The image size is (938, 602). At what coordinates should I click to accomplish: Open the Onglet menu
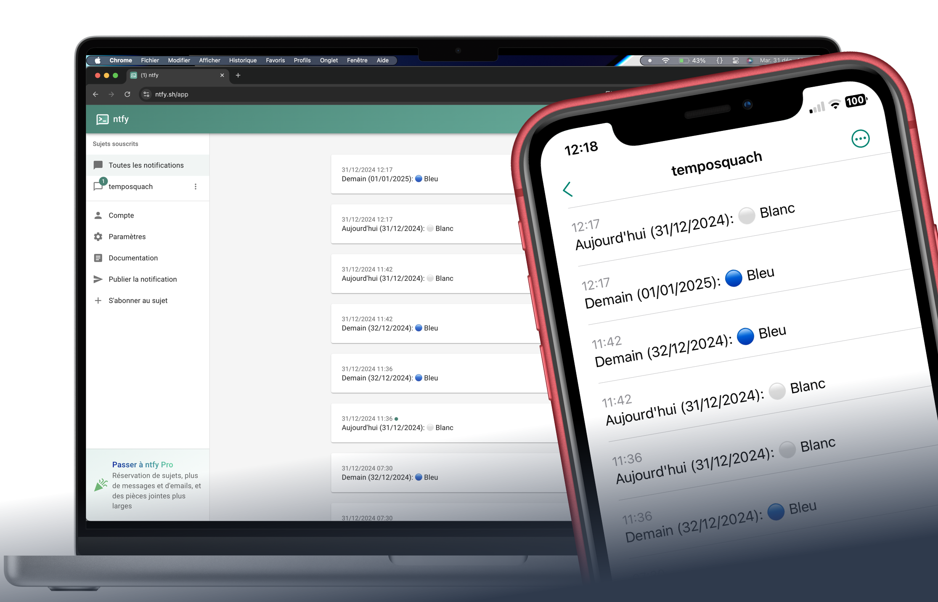click(x=329, y=60)
